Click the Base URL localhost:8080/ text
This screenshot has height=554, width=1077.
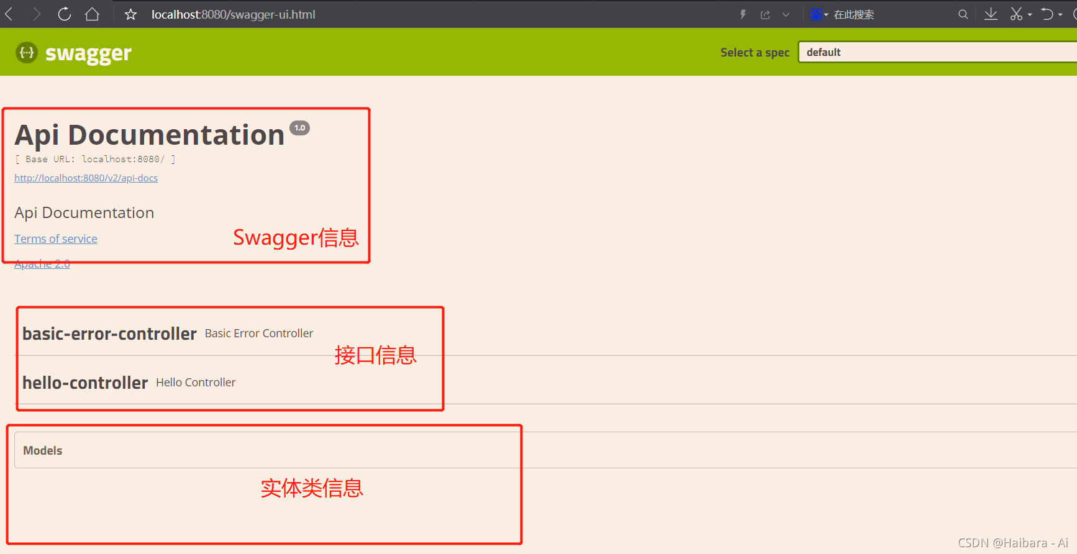(95, 160)
